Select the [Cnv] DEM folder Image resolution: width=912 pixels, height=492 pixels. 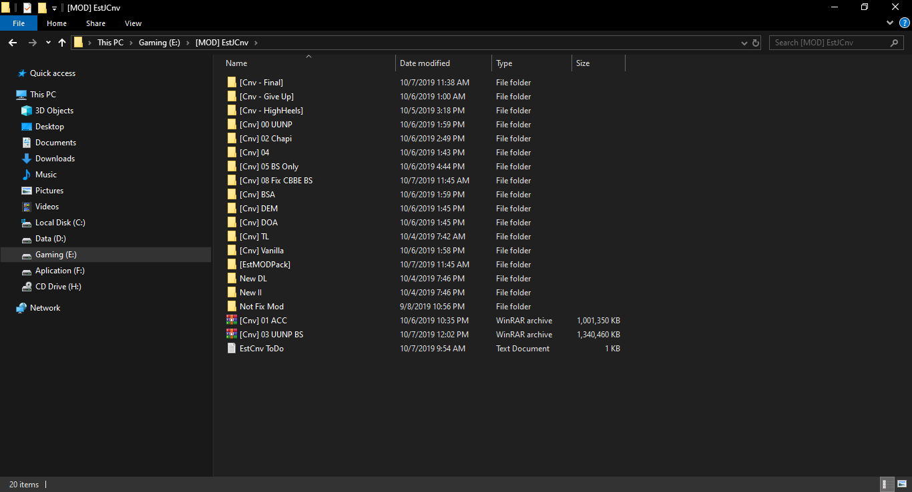(x=258, y=209)
